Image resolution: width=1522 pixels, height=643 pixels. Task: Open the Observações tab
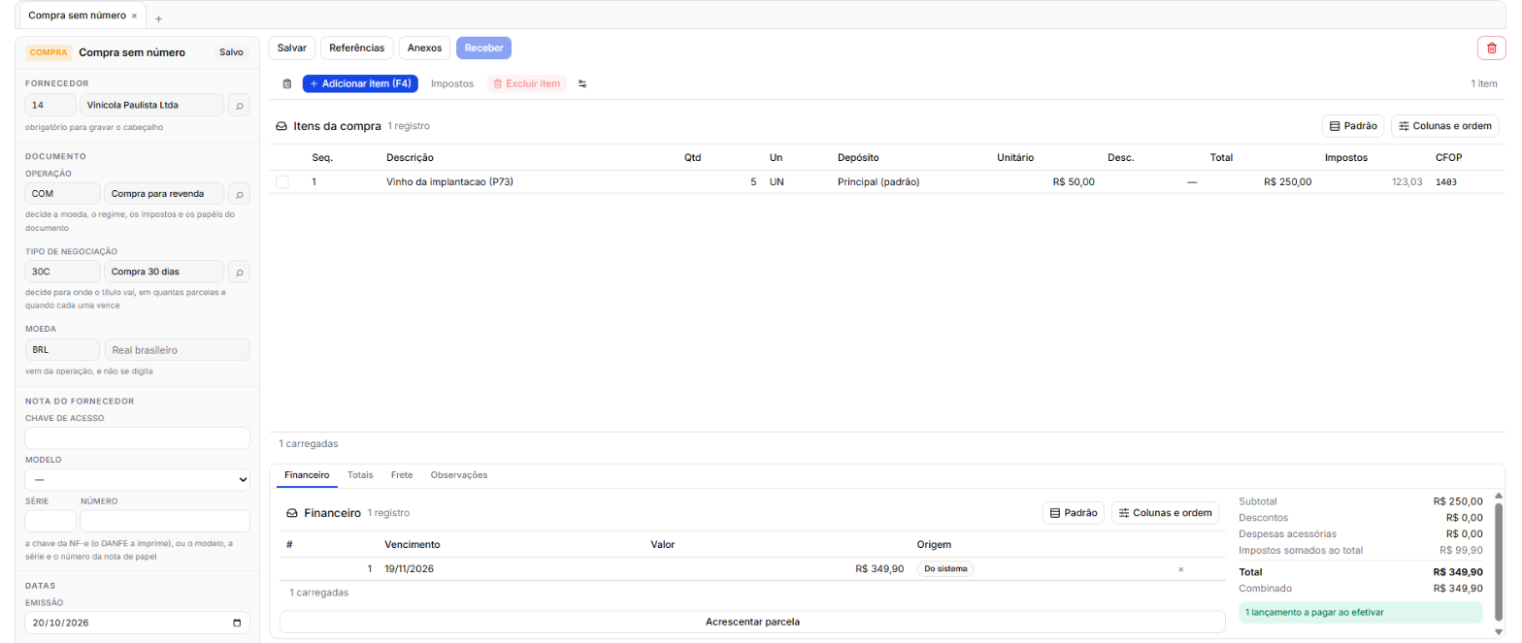point(459,475)
